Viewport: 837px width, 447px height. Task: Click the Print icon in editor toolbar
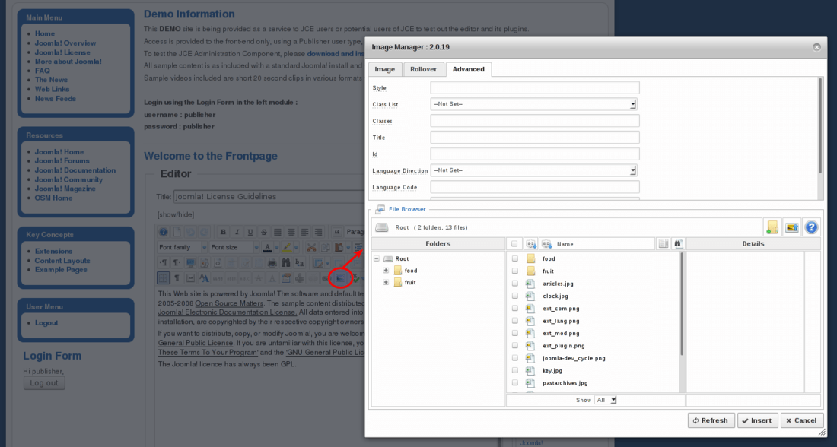272,263
